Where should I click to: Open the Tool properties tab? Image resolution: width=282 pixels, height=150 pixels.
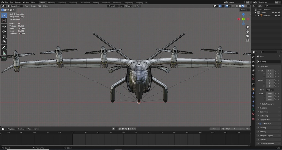tap(253, 57)
